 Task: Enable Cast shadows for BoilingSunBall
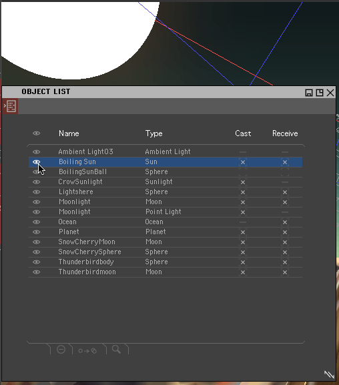pos(243,172)
